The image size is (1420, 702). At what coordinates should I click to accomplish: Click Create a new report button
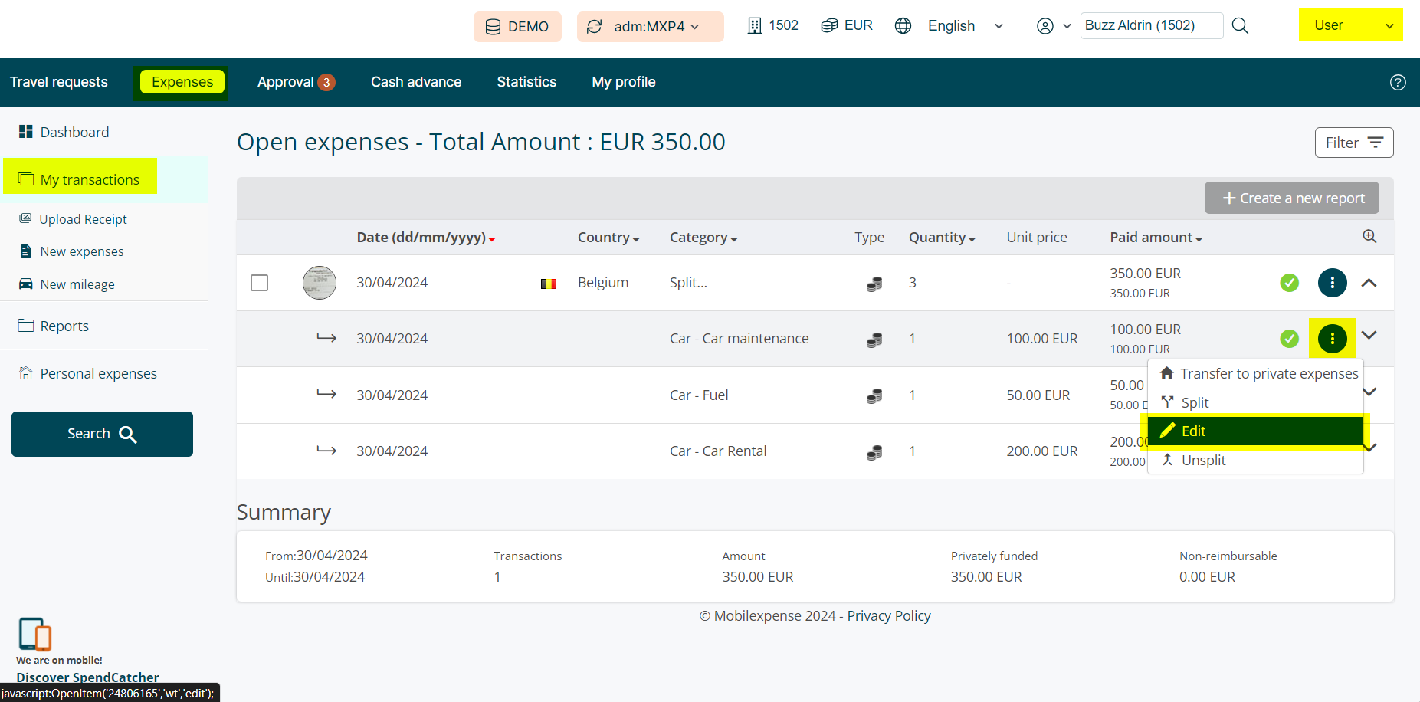[x=1291, y=198]
